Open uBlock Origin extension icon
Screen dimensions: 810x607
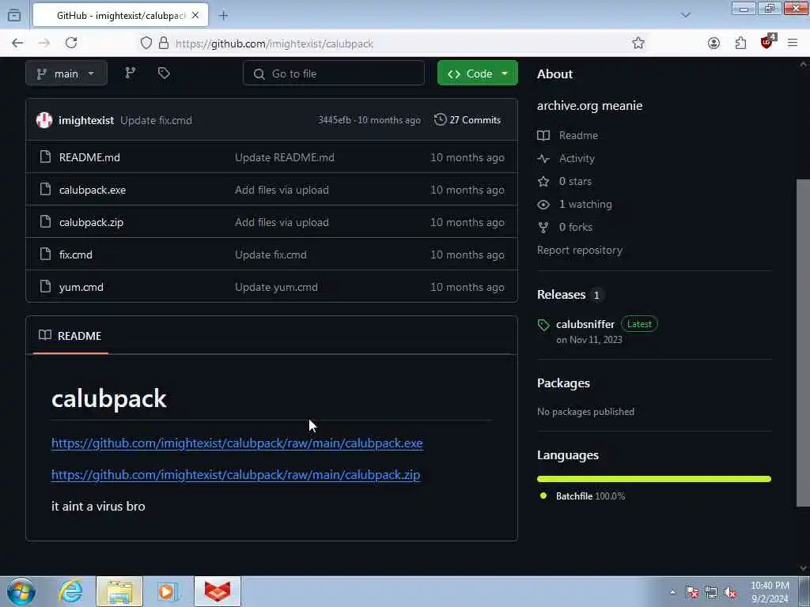767,43
